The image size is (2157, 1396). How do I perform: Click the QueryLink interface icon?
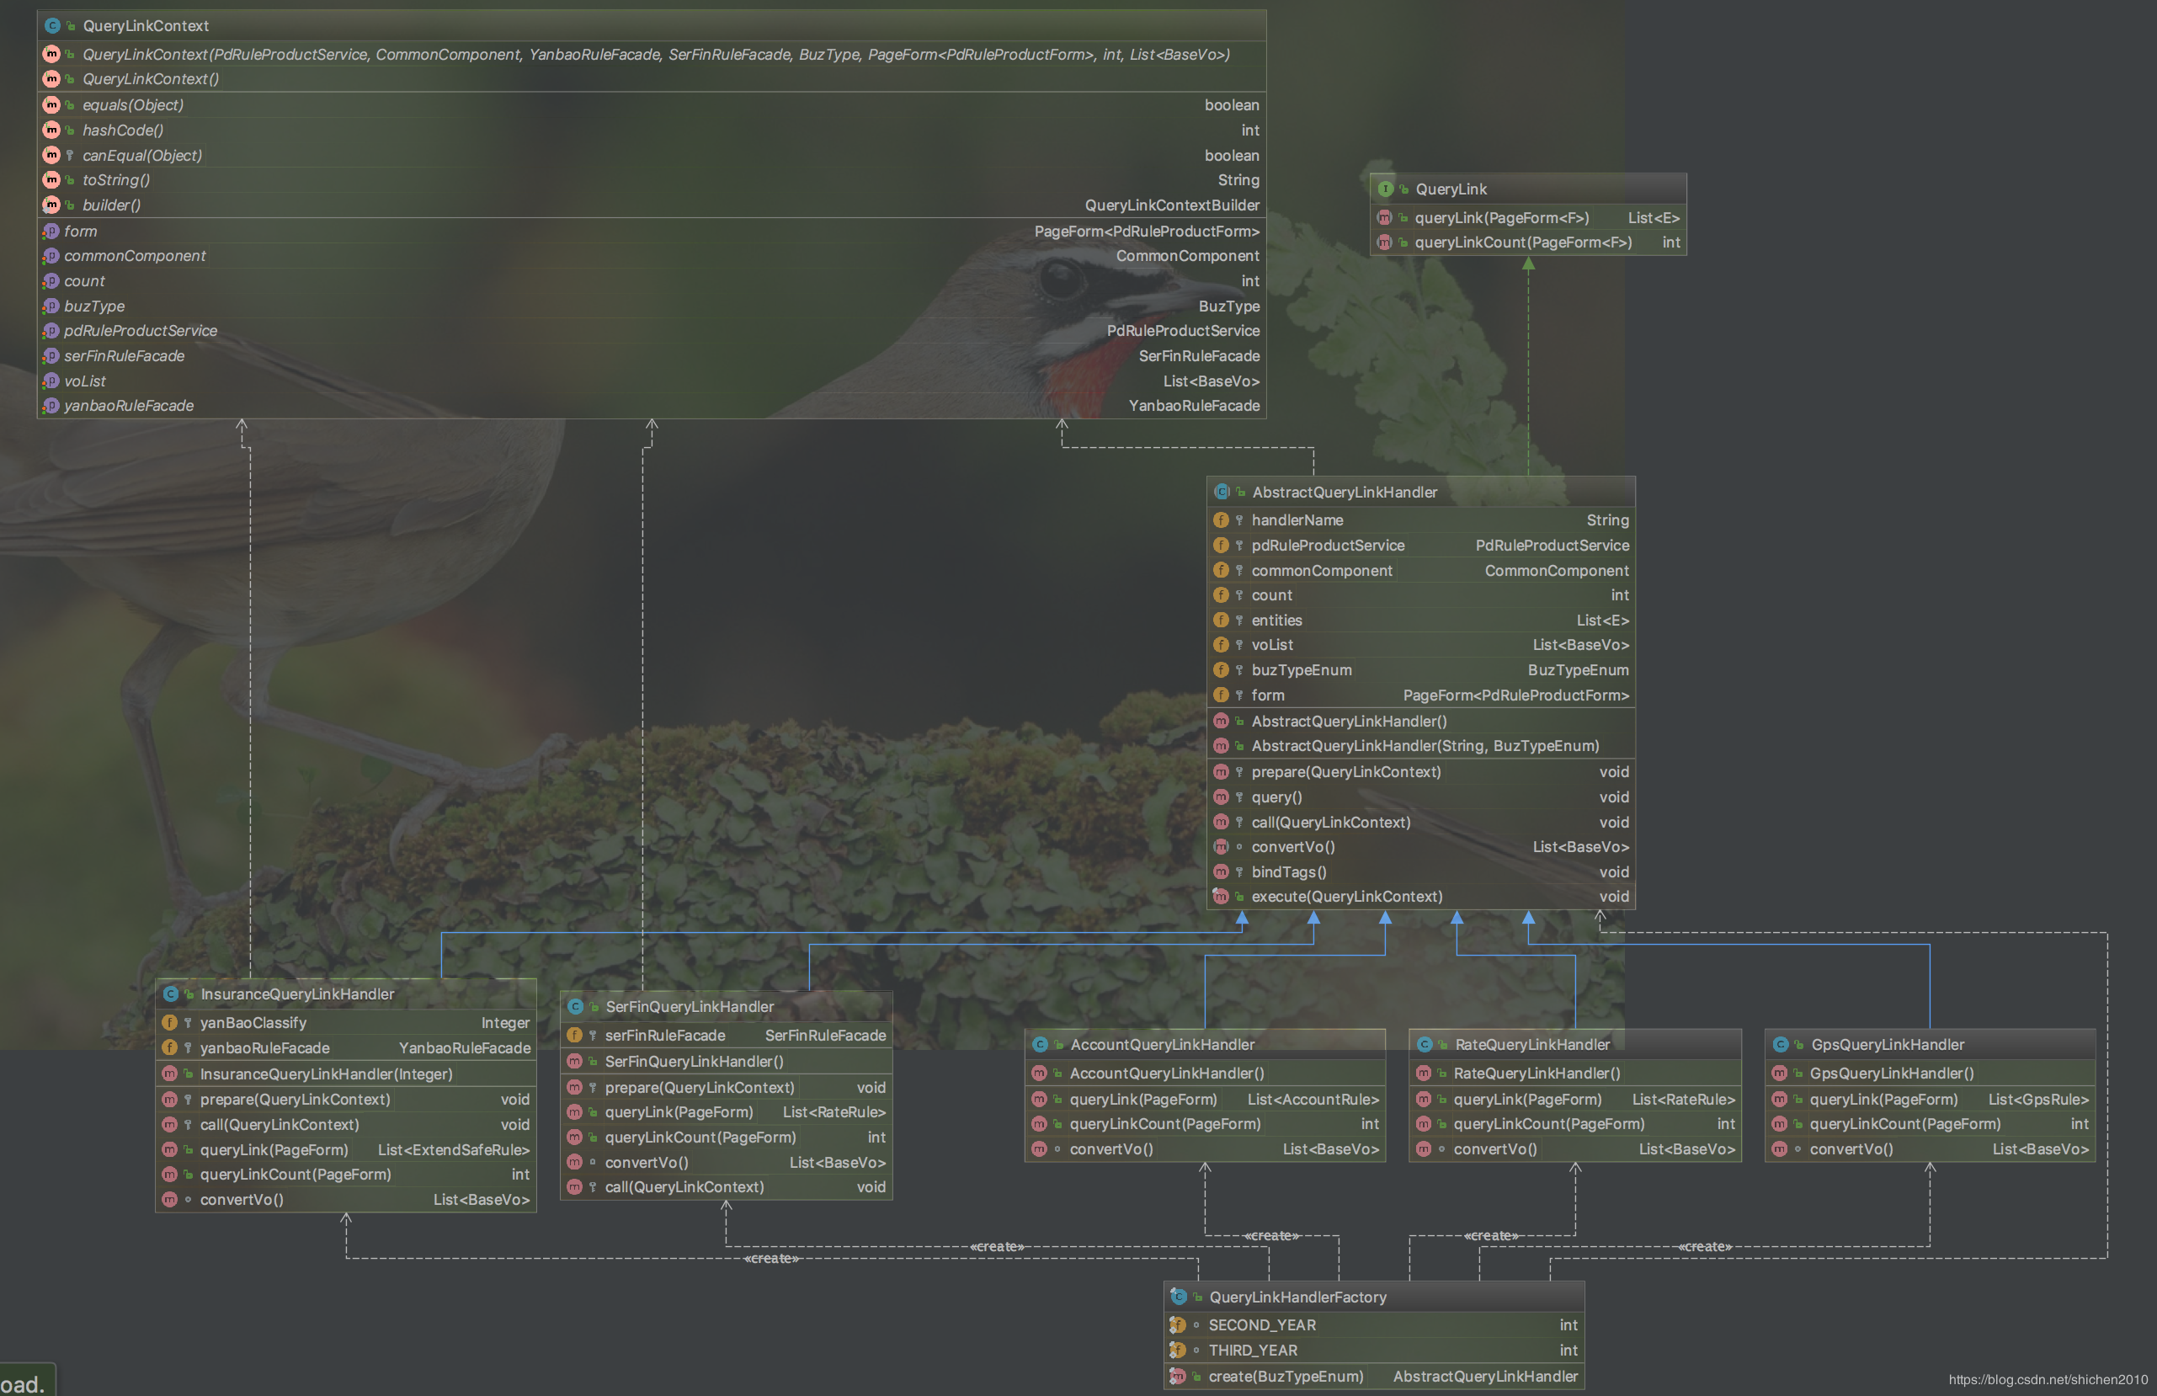pos(1386,189)
